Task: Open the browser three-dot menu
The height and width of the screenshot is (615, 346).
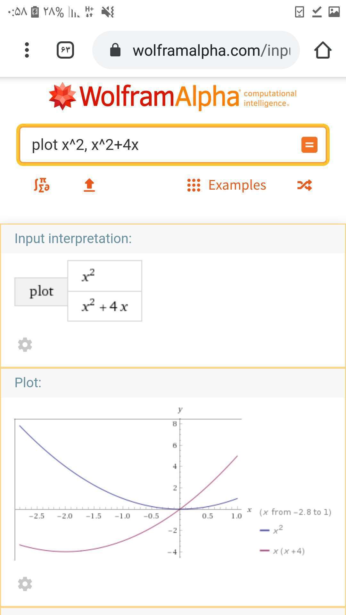Action: 27,50
